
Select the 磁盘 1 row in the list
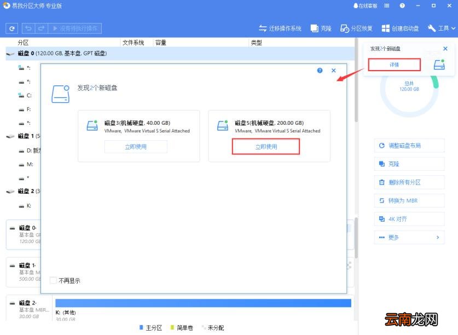[23, 136]
